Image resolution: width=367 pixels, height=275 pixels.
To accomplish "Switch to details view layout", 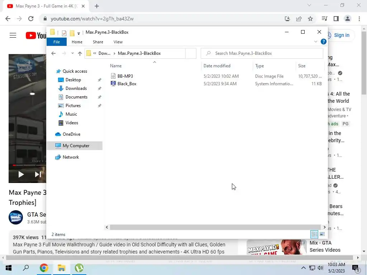I will [x=314, y=234].
